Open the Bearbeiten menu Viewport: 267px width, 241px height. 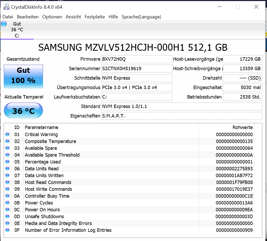(28, 17)
